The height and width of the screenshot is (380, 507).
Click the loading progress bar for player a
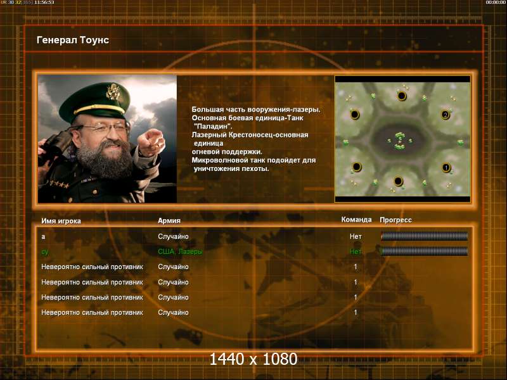point(424,236)
